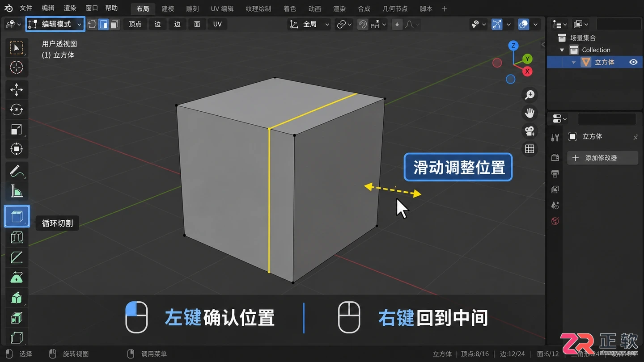Open the World properties globe tab

[555, 221]
